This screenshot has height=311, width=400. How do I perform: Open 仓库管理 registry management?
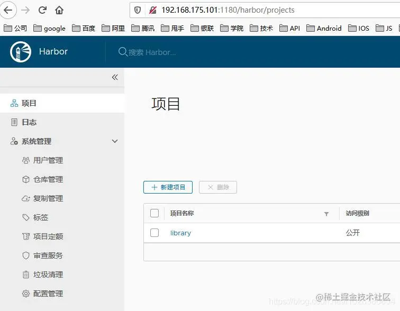48,179
